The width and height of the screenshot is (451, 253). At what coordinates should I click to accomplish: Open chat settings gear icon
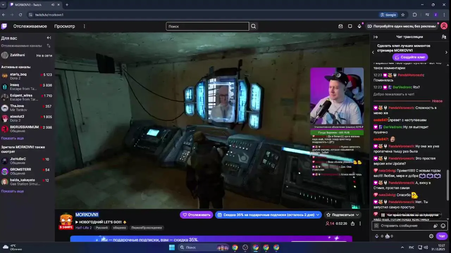click(x=431, y=236)
